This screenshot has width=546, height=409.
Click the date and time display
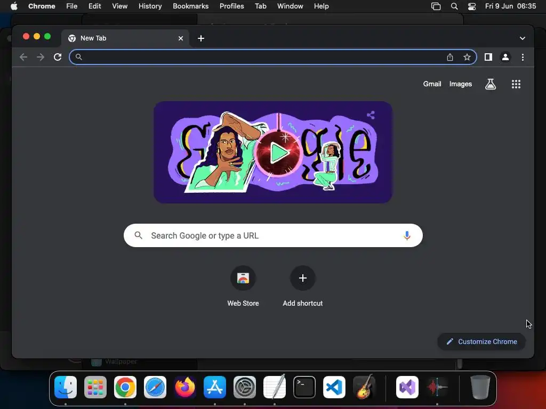pyautogui.click(x=510, y=6)
